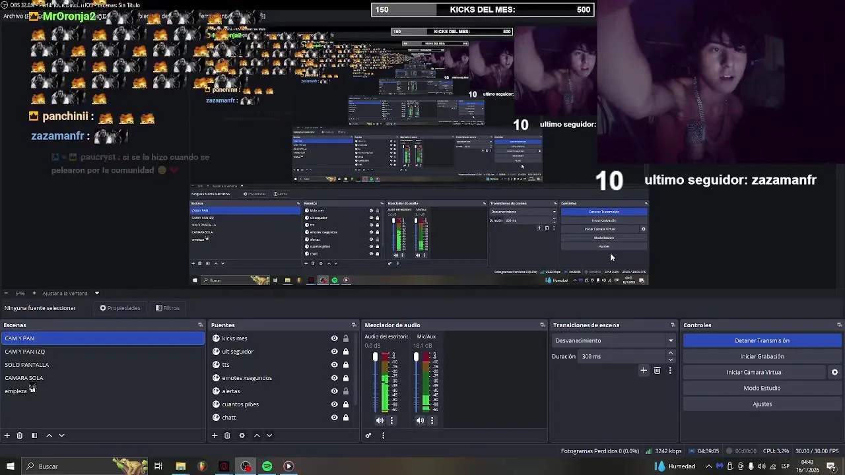Add a scene transition with plus icon
845x475 pixels.
(x=644, y=371)
